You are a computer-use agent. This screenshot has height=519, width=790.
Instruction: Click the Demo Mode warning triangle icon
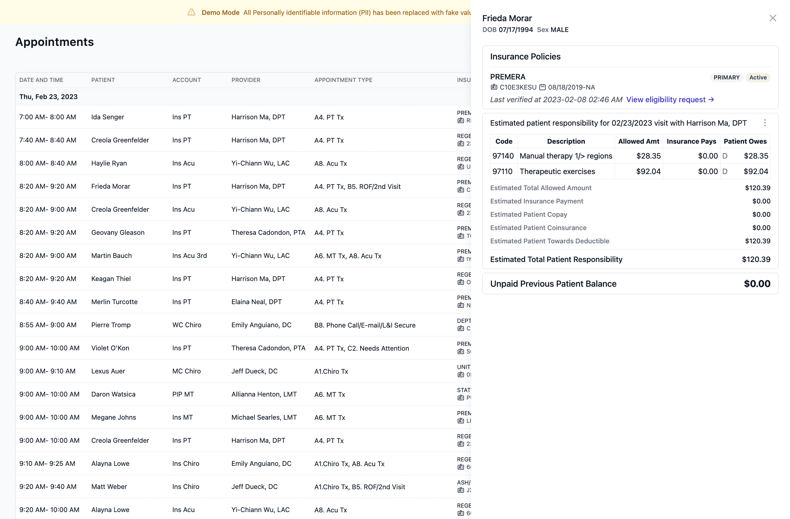(x=191, y=12)
